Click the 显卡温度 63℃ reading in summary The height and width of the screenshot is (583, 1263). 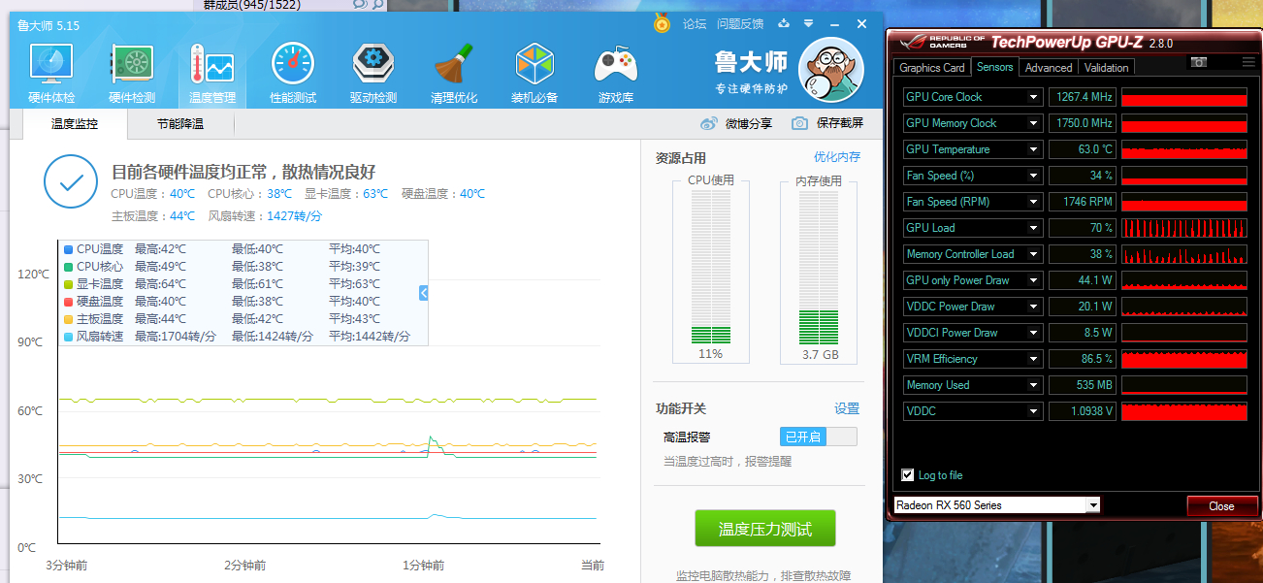tap(345, 194)
